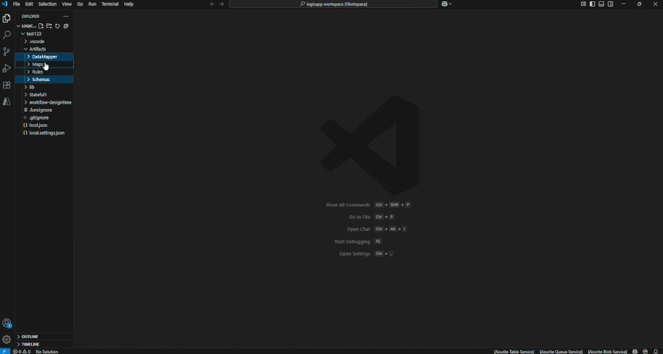Image resolution: width=663 pixels, height=354 pixels.
Task: Click Azurite Table Service in status bar
Action: click(x=514, y=351)
